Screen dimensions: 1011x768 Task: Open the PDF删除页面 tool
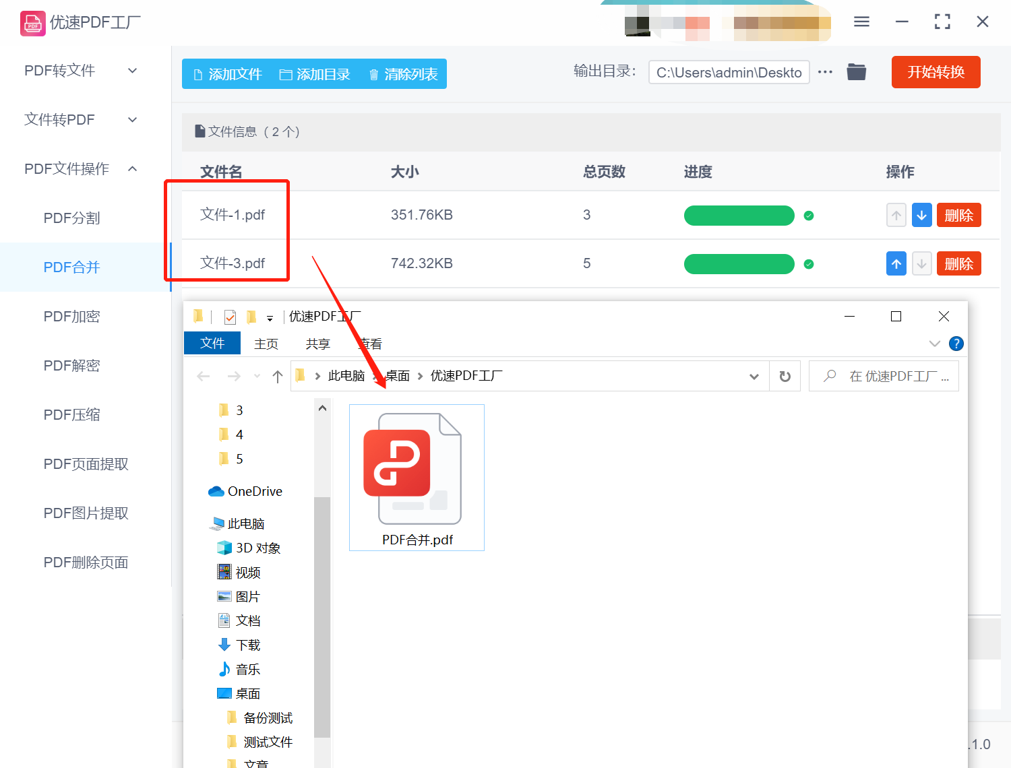click(86, 563)
